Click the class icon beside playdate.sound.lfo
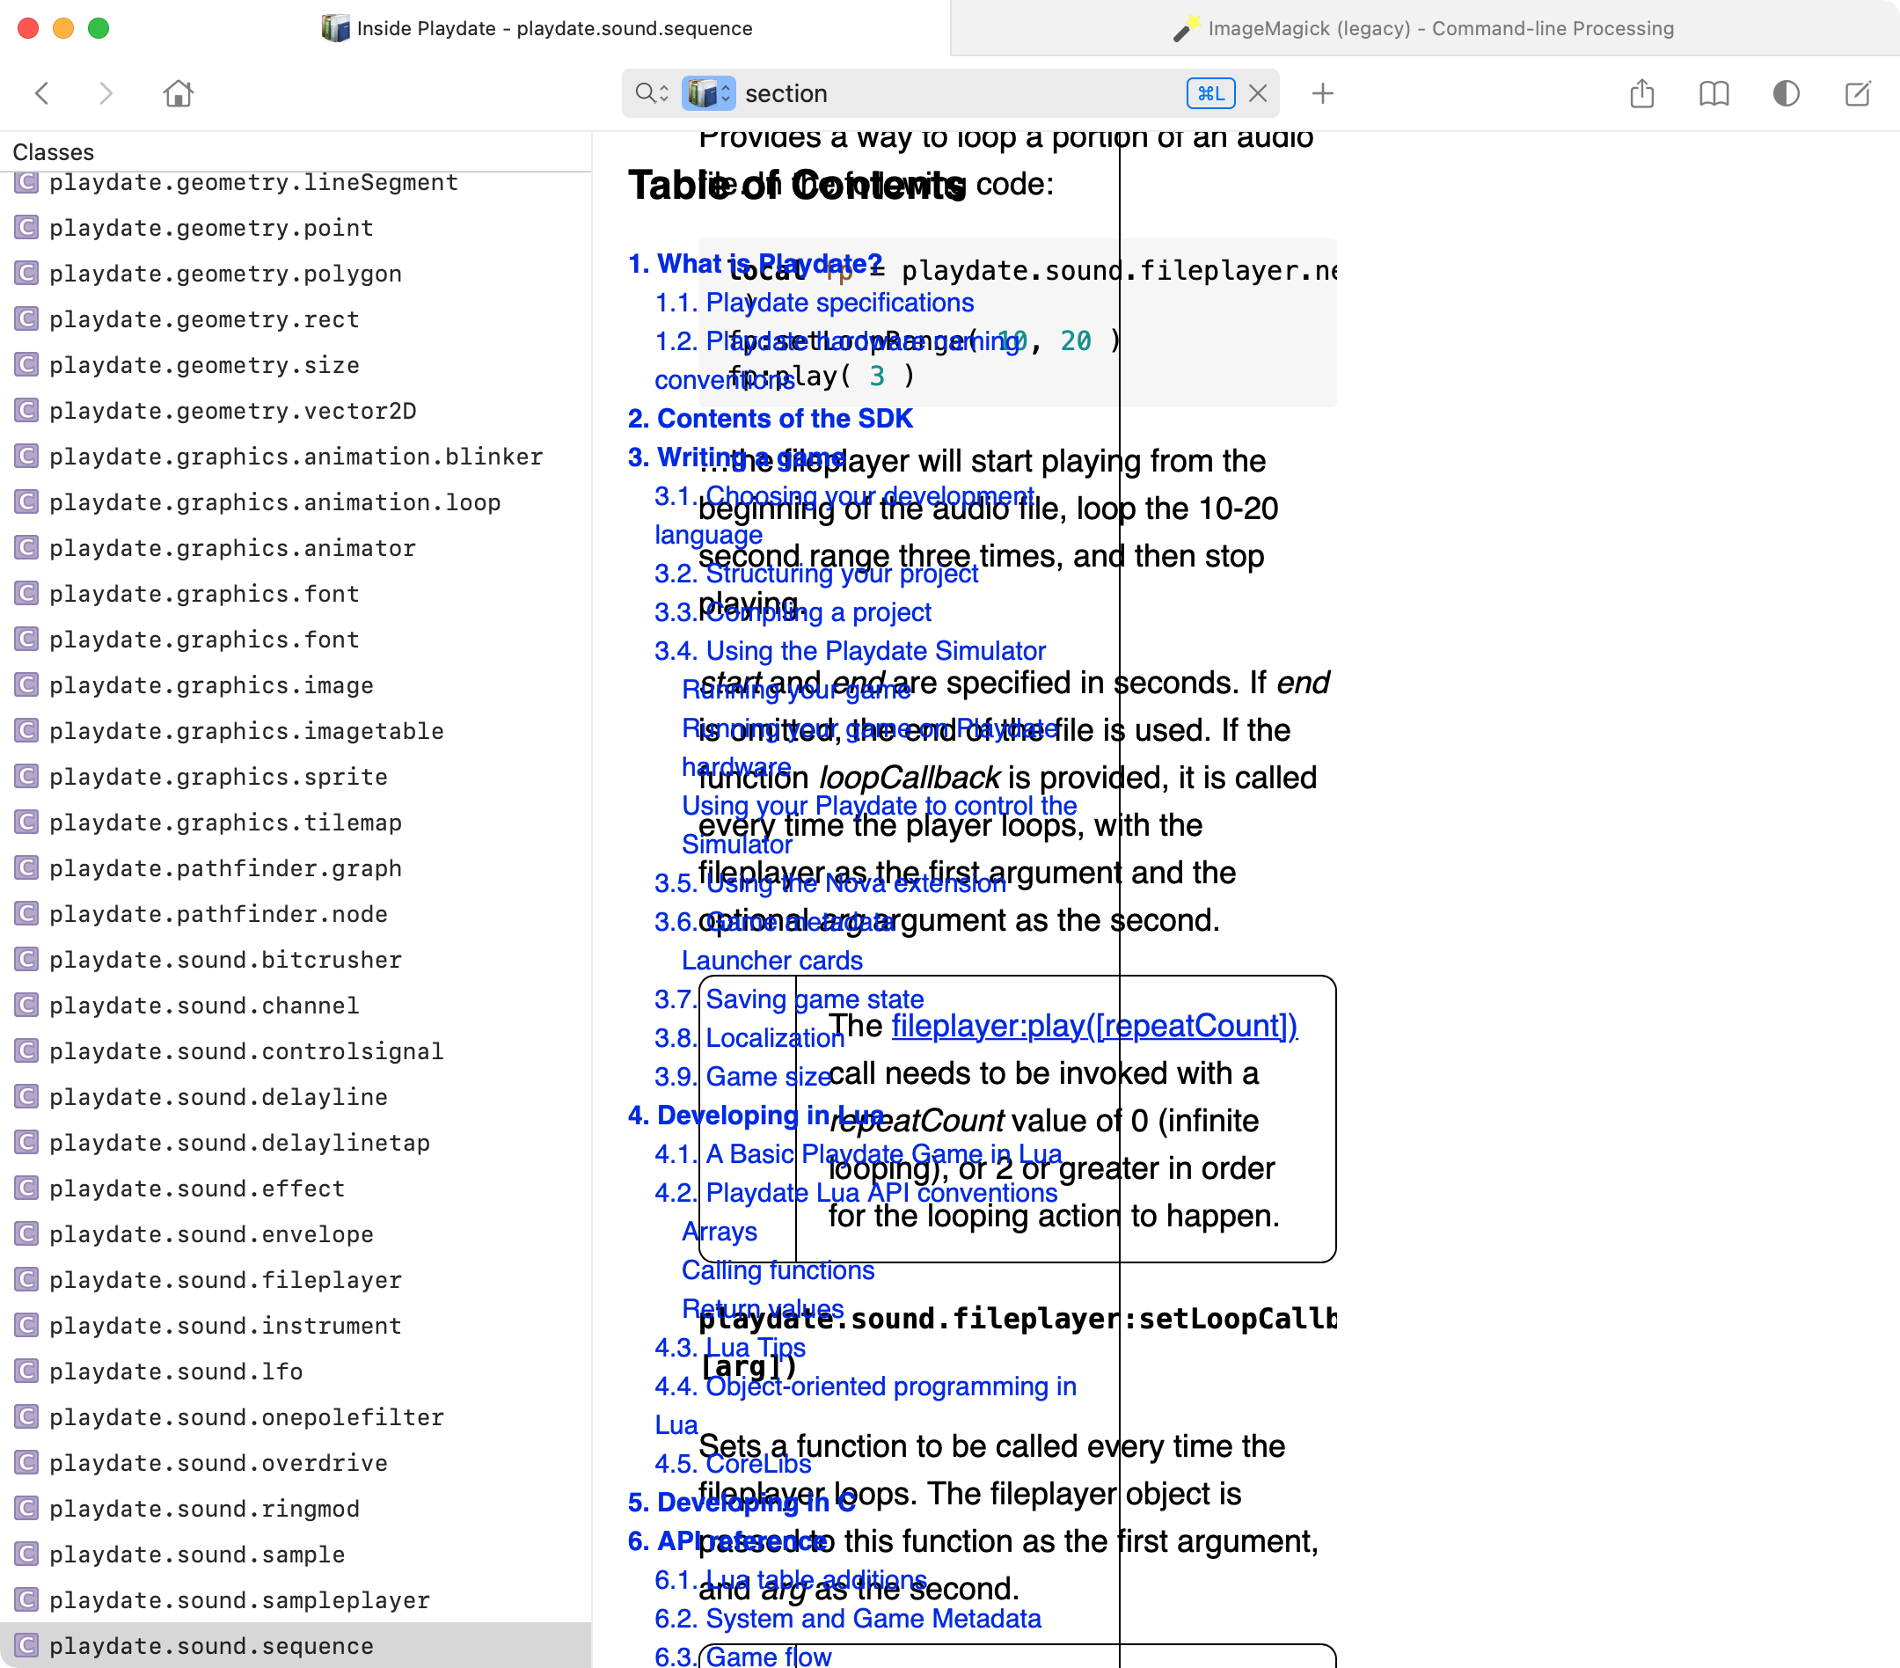The height and width of the screenshot is (1668, 1900). 27,1371
